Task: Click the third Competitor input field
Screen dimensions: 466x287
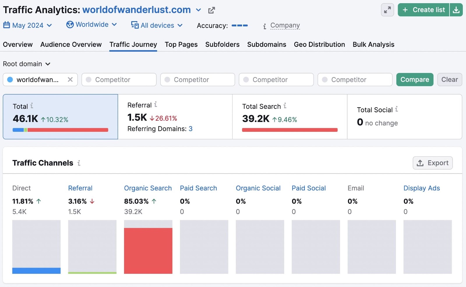Action: pyautogui.click(x=276, y=80)
